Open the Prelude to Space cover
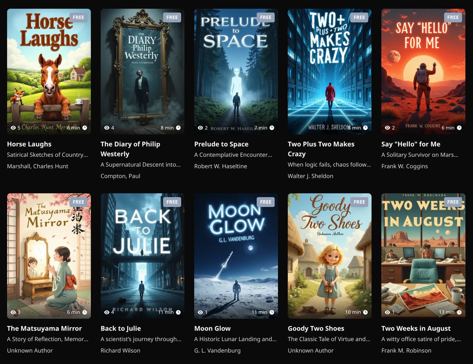Image resolution: width=473 pixels, height=364 pixels. click(x=236, y=72)
